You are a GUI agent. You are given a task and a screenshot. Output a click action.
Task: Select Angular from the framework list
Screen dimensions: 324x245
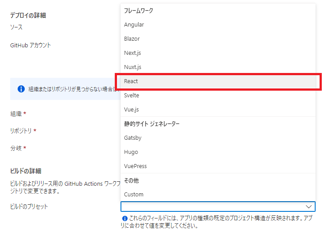coord(218,25)
